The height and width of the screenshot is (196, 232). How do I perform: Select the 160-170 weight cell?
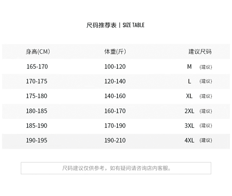click(x=115, y=111)
